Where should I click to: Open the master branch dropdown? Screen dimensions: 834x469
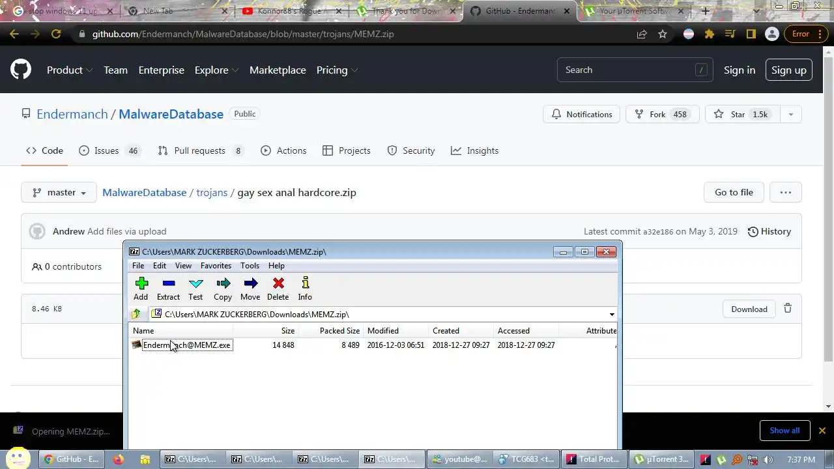(59, 192)
